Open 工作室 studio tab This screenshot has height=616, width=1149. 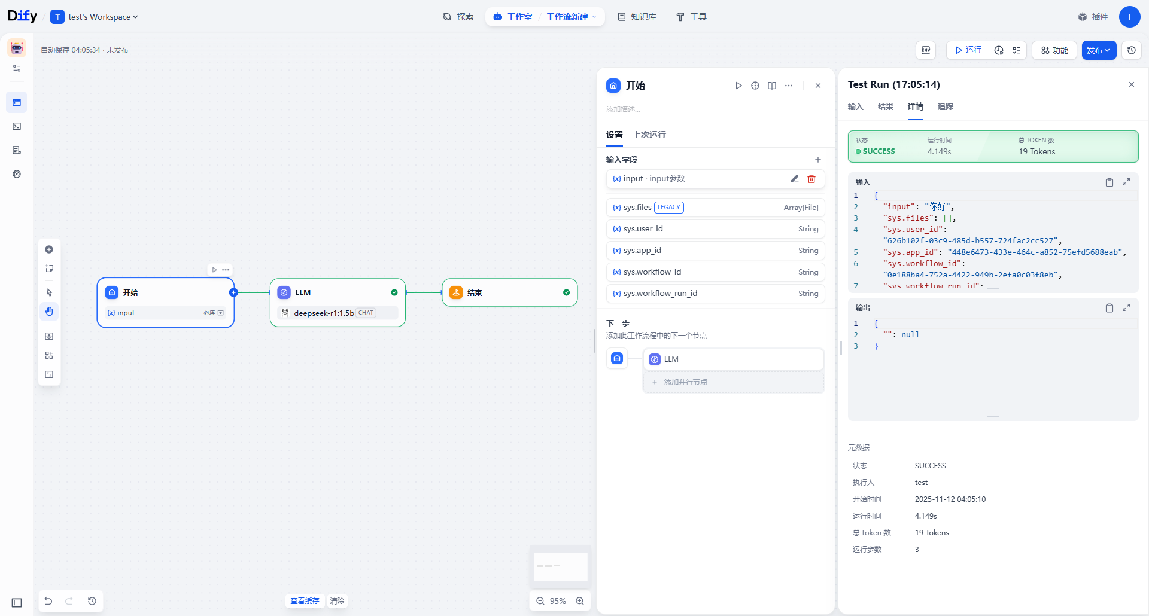pos(513,17)
